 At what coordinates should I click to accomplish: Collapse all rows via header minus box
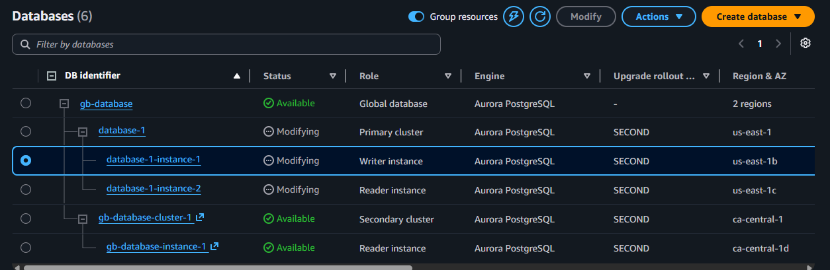click(x=52, y=76)
